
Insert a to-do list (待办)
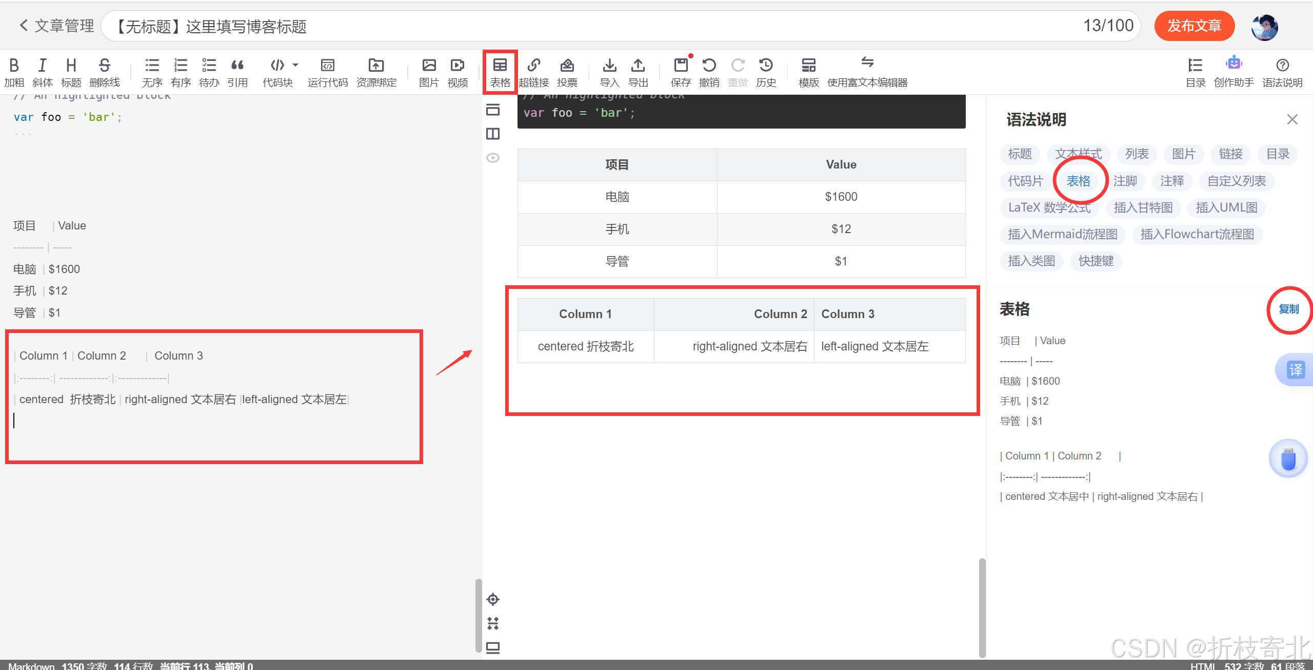click(x=209, y=72)
